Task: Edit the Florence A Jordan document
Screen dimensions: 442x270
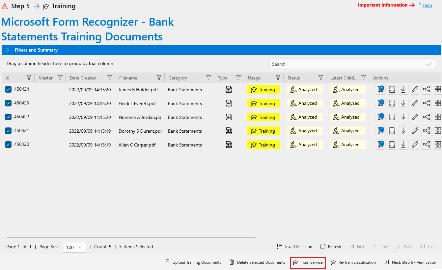Action: pyautogui.click(x=415, y=117)
